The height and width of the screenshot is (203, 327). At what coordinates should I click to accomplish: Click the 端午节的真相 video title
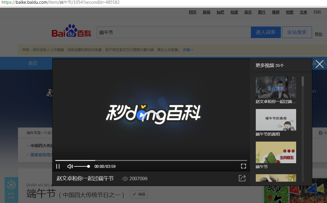268,134
